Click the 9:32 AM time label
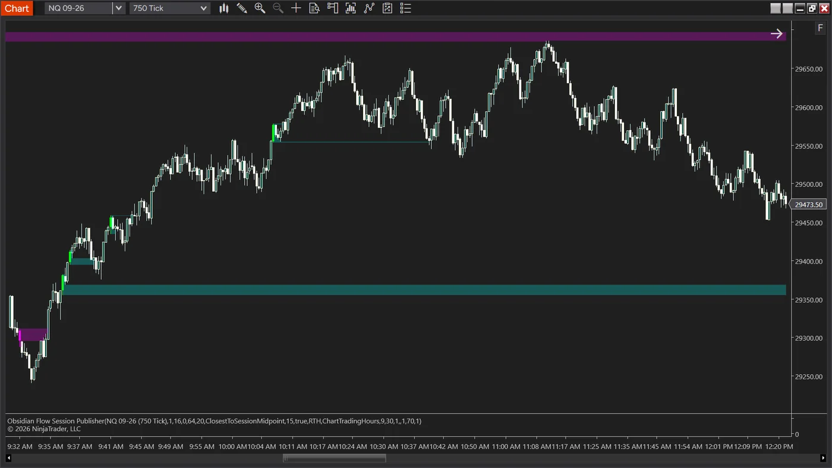832x468 pixels. coord(20,447)
